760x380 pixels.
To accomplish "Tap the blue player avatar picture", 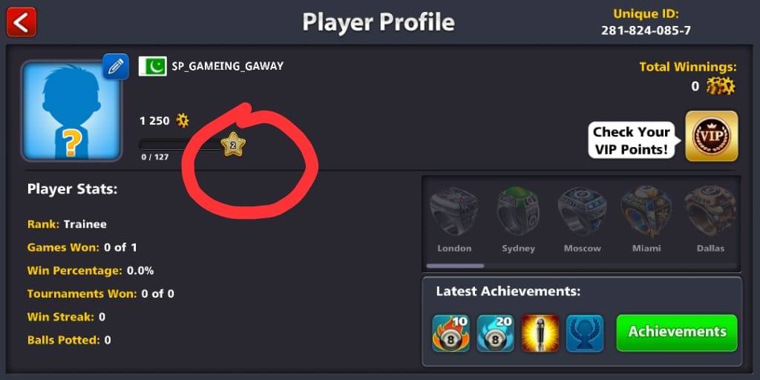I will pos(71,111).
